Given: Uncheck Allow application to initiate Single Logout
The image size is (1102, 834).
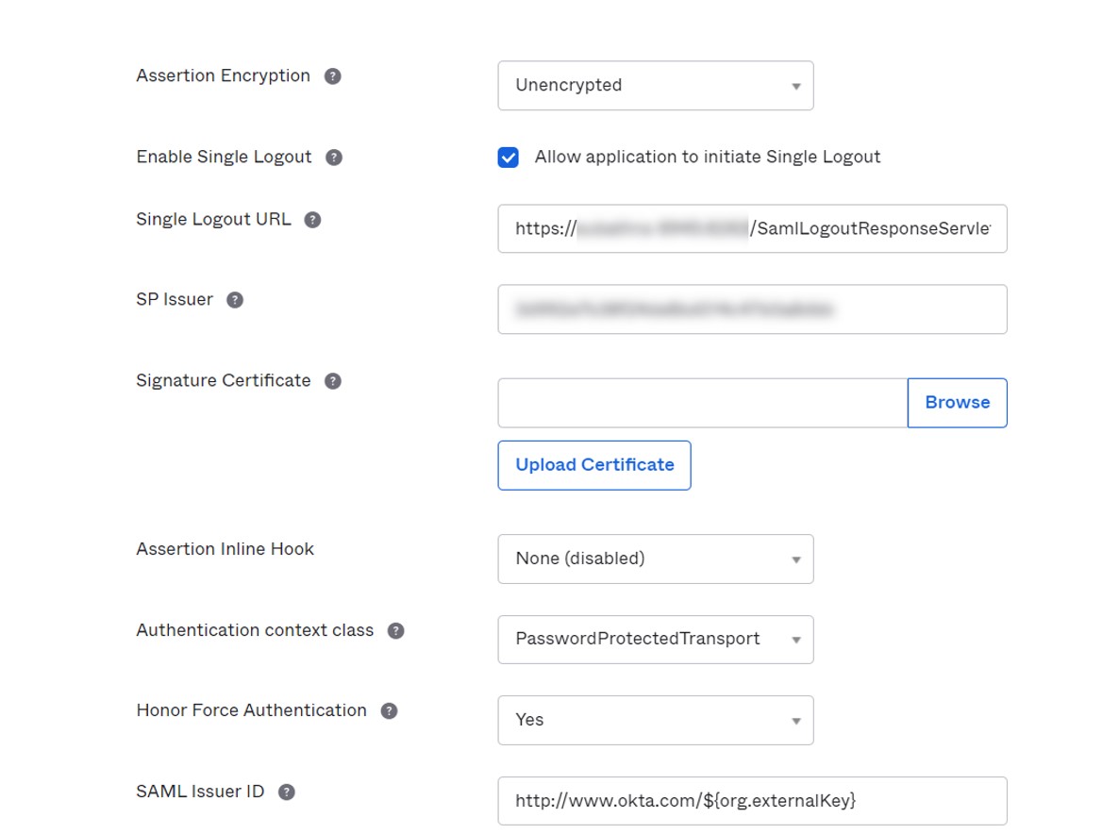Looking at the screenshot, I should tap(509, 158).
